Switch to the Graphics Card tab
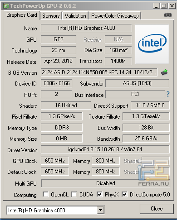This screenshot has width=177, height=220. click(x=22, y=15)
